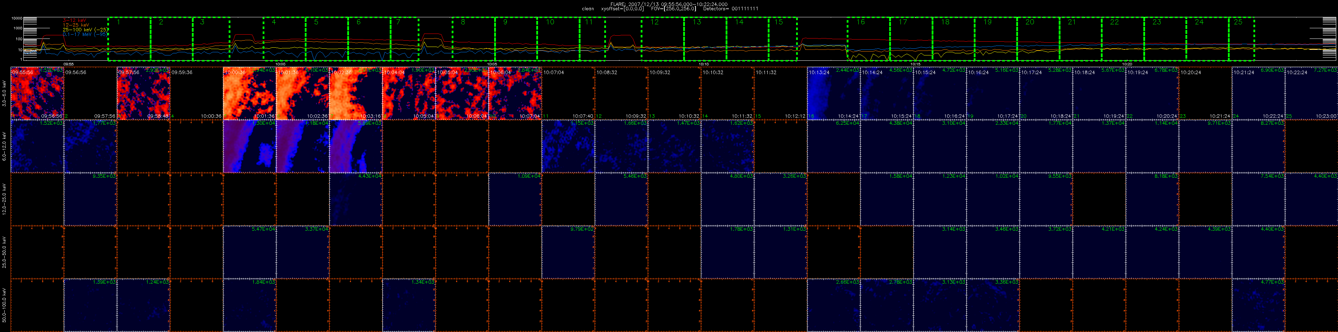View the 3-6 keV image at 10:14:24
1338x332 pixels.
[x=887, y=93]
